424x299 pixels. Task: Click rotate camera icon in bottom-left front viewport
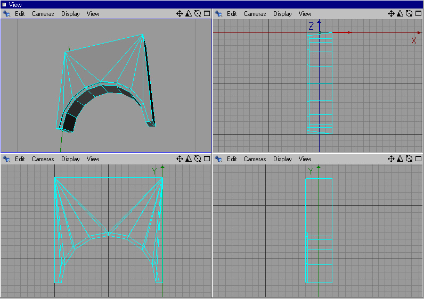pos(198,159)
